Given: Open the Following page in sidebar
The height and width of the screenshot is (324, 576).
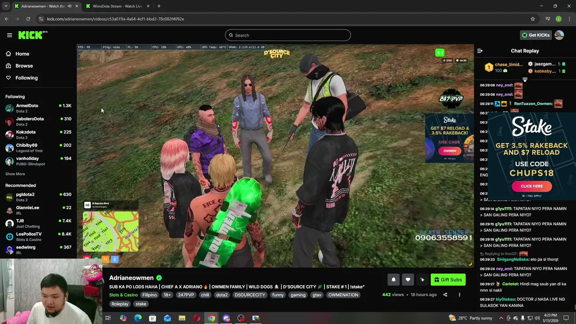Looking at the screenshot, I should (x=27, y=78).
